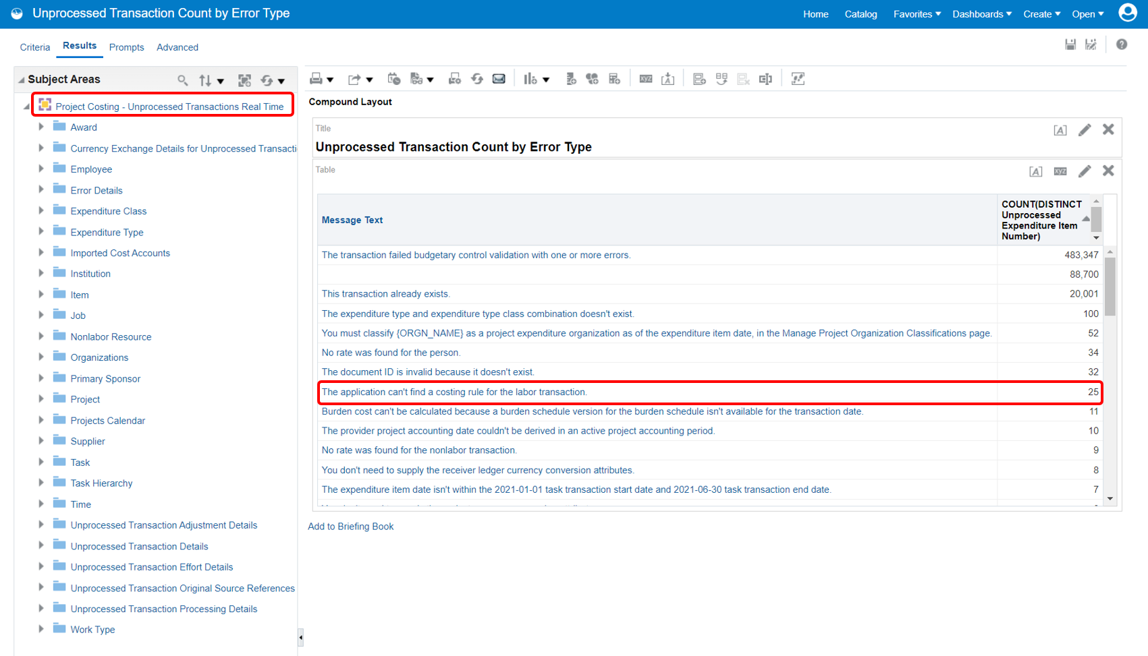The image size is (1148, 656).
Task: Open the Catalog link
Action: [861, 14]
